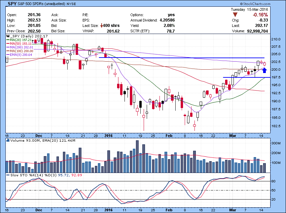The width and height of the screenshot is (286, 213).
Task: Select the MA(50) 193.11 legend entry
Action: click(19, 44)
